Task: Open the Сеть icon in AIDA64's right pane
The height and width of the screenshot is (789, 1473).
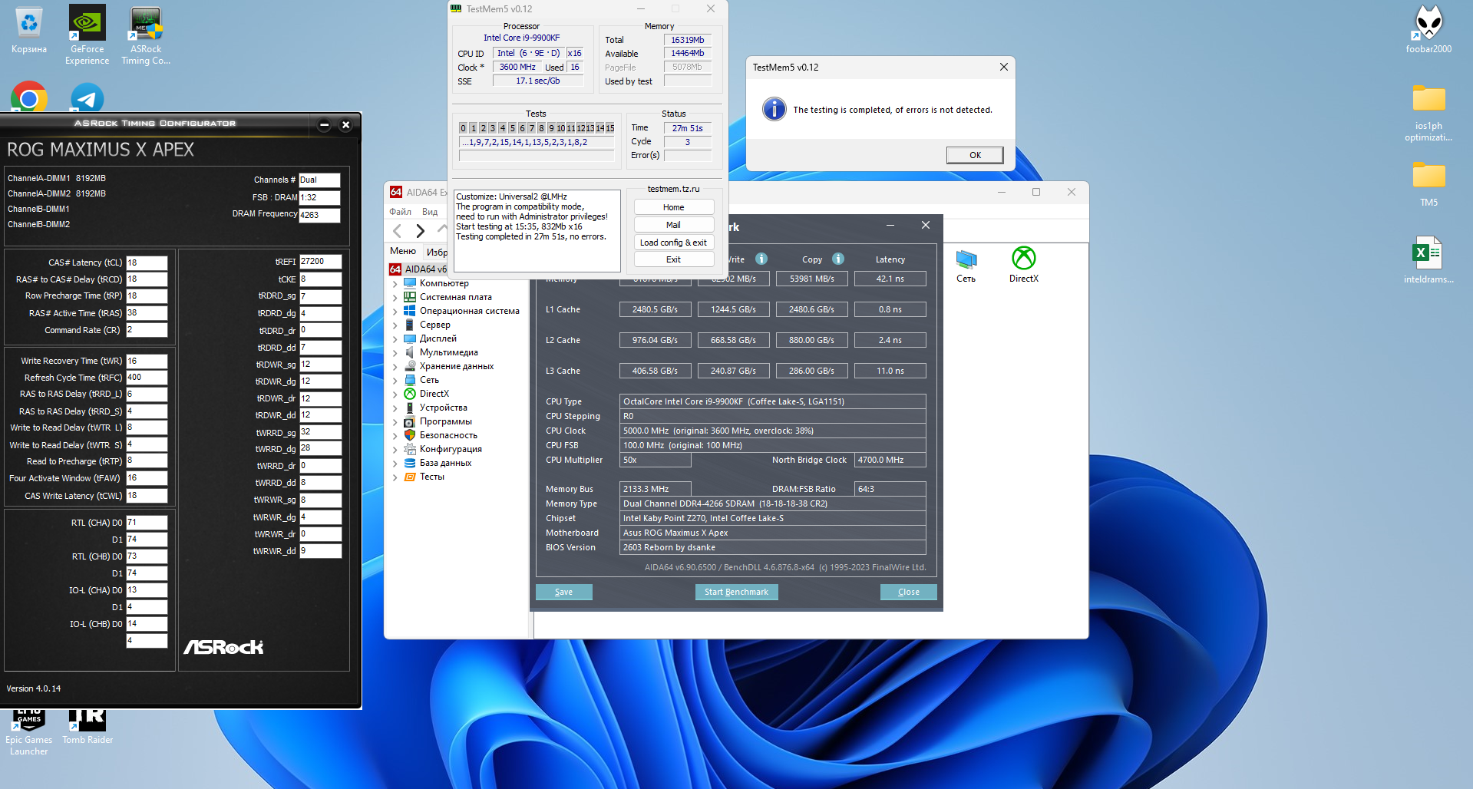Action: pyautogui.click(x=966, y=266)
